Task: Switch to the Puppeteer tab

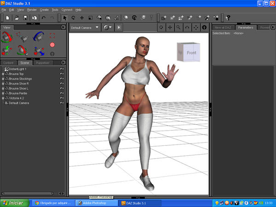Action: point(43,63)
